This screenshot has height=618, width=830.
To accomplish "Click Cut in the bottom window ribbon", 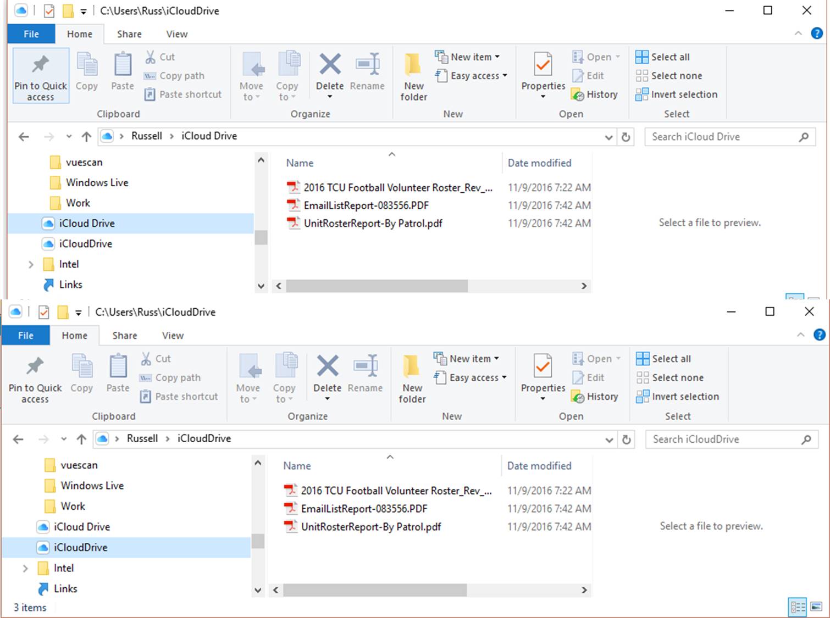I will (x=156, y=359).
